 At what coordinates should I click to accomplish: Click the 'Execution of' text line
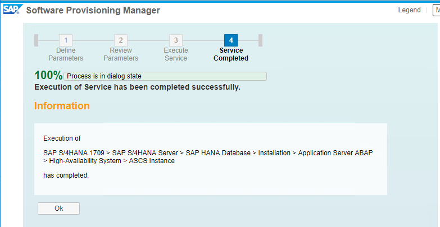pos(62,138)
